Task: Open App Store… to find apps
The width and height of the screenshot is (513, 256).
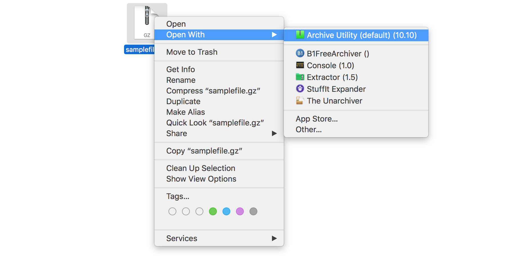Action: (x=317, y=119)
